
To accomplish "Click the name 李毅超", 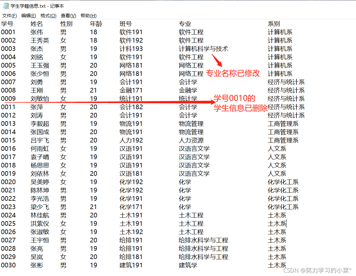I will point(40,124).
